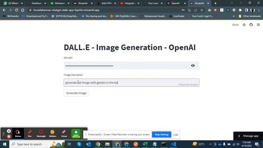Open the notifications center icon
The height and width of the screenshot is (148, 263).
pyautogui.click(x=257, y=144)
